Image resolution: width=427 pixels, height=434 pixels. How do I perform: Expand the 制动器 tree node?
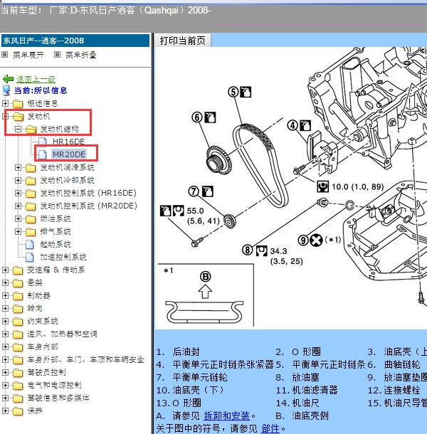5,295
